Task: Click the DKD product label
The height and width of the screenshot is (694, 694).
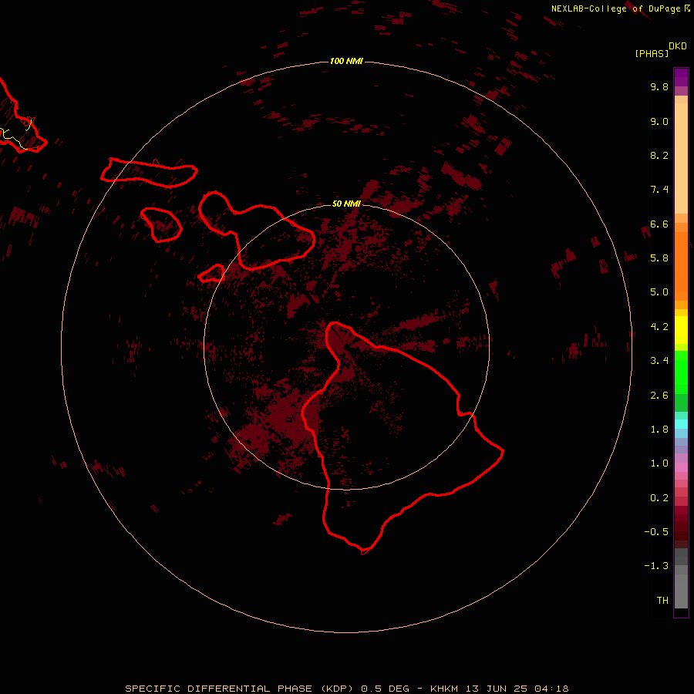Action: 678,46
